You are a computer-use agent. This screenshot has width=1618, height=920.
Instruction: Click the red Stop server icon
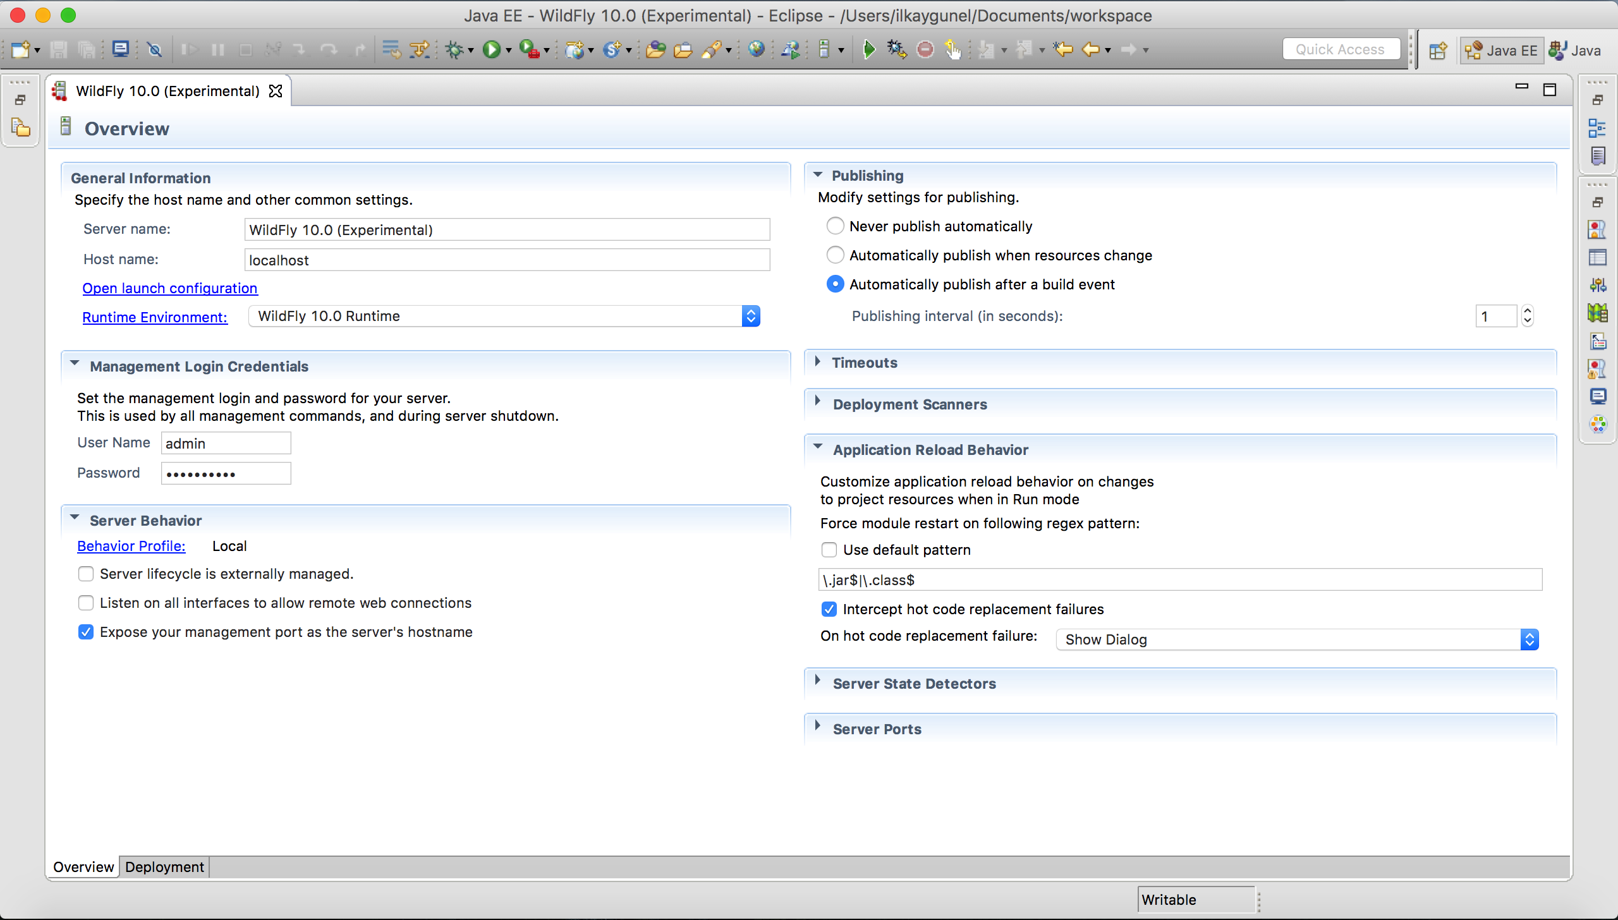tap(925, 49)
